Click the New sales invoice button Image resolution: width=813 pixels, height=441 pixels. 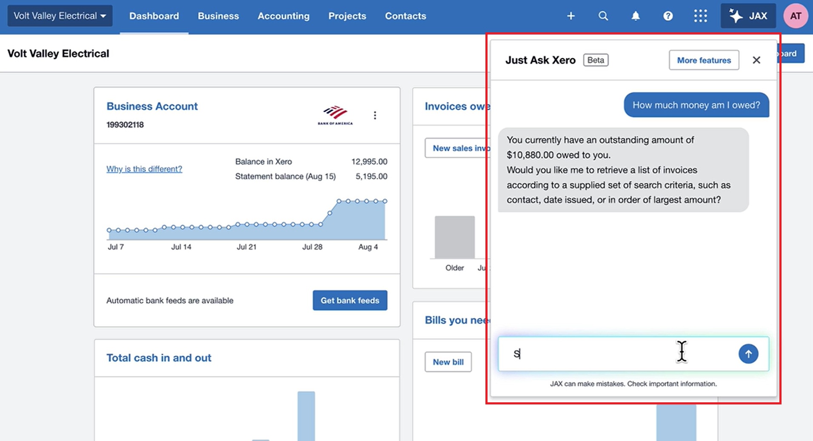tap(457, 148)
